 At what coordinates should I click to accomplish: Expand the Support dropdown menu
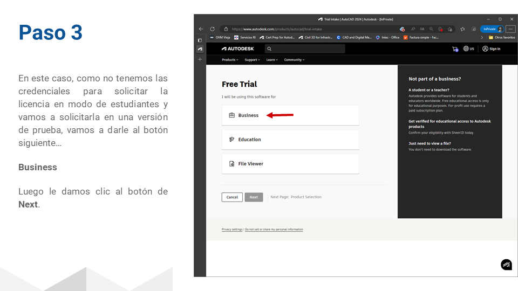tap(253, 60)
